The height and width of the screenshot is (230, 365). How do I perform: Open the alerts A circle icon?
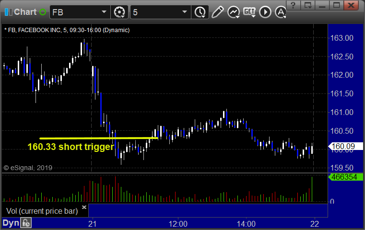point(281,12)
